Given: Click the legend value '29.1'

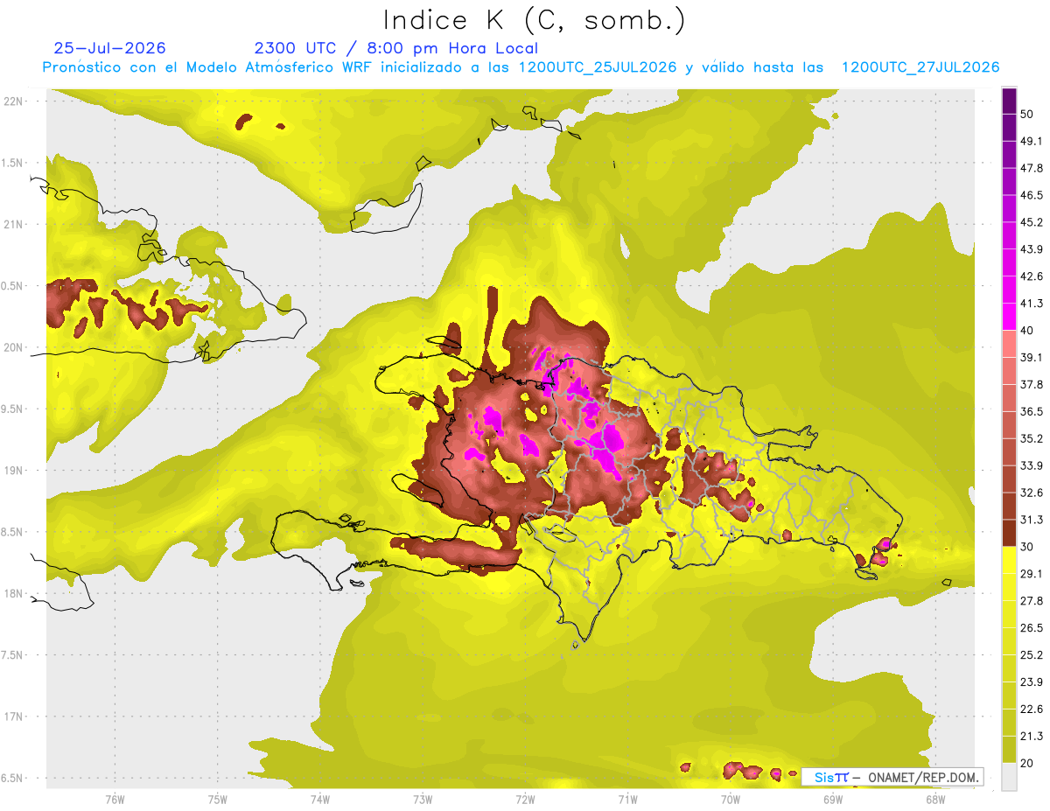Looking at the screenshot, I should pyautogui.click(x=1032, y=574).
